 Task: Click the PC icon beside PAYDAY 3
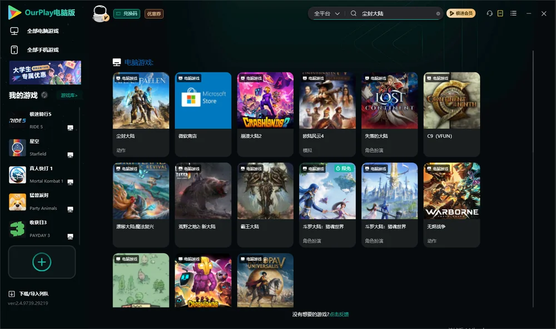click(70, 237)
